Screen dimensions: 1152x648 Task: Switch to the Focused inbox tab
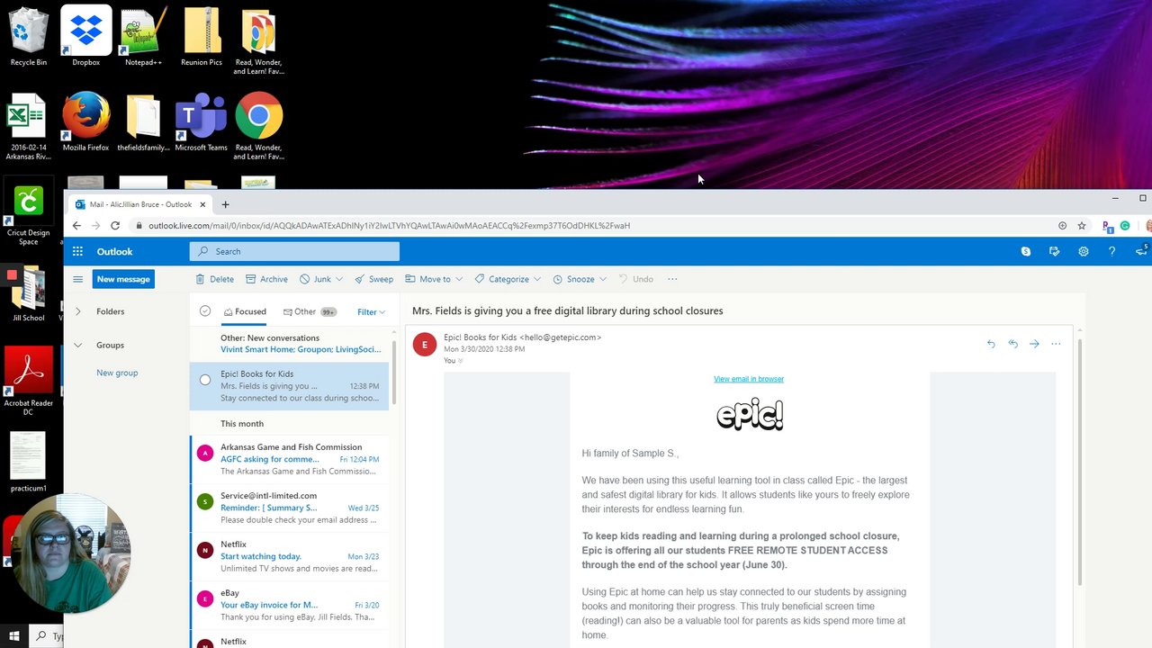tap(245, 312)
